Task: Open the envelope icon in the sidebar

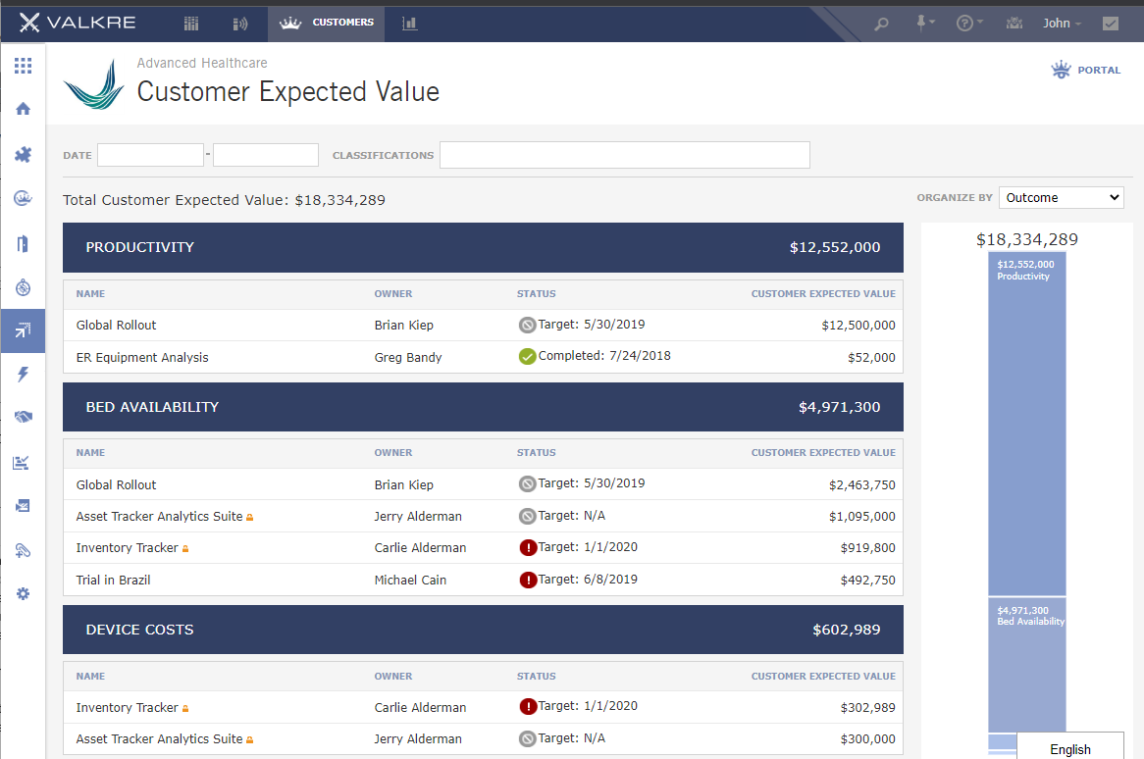Action: click(24, 505)
